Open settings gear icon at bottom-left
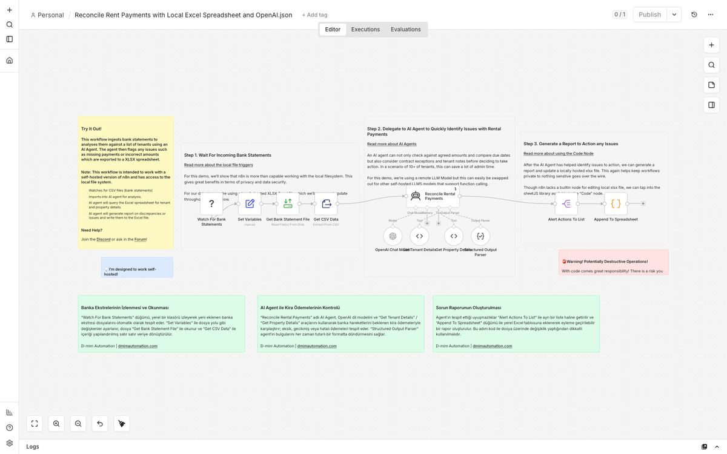This screenshot has height=454, width=727. point(9,443)
